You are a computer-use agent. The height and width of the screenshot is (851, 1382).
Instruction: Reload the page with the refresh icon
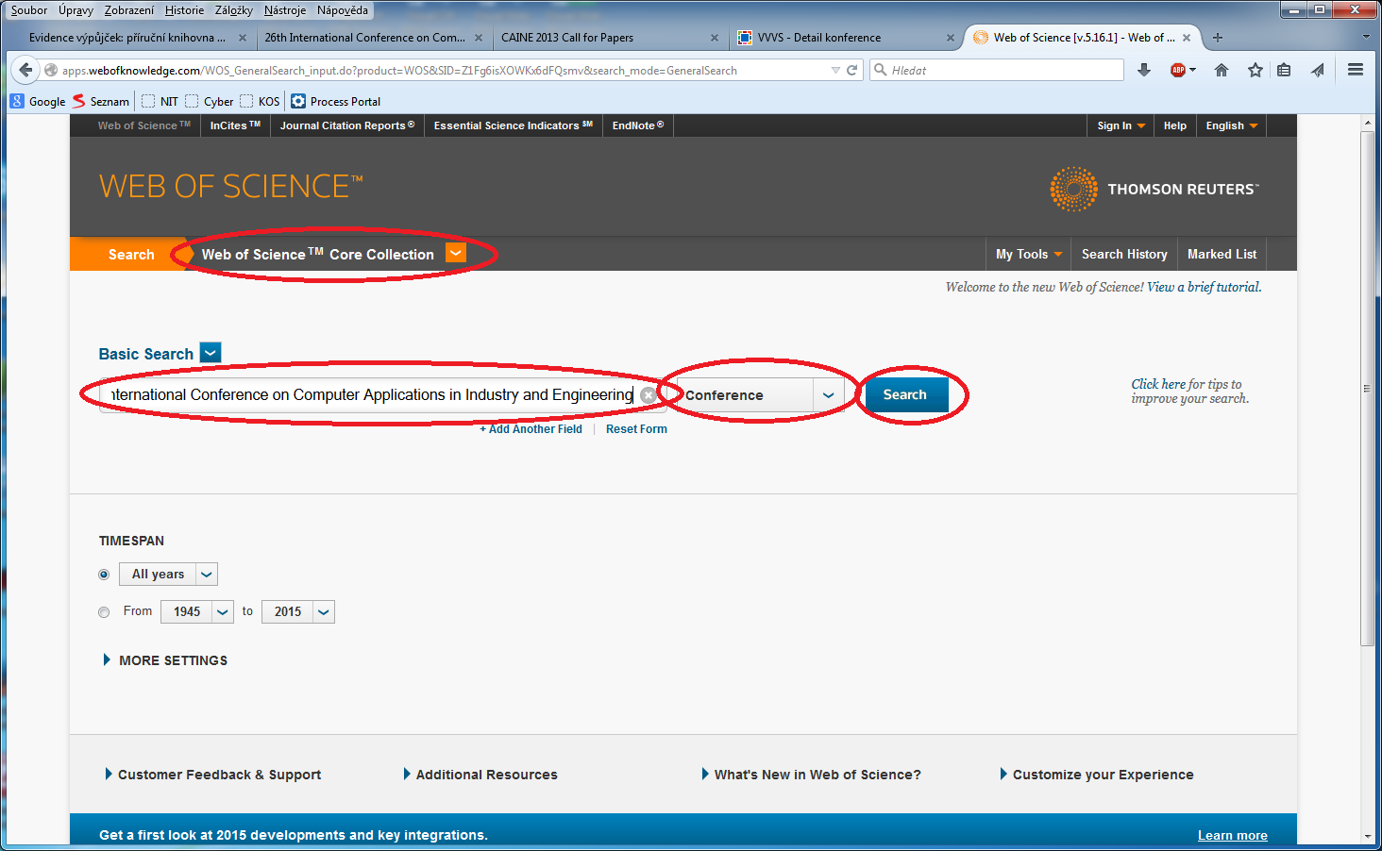coord(851,70)
